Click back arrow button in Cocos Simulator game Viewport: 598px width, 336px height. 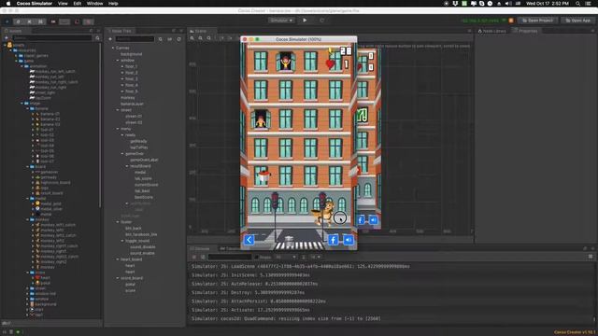(x=249, y=240)
